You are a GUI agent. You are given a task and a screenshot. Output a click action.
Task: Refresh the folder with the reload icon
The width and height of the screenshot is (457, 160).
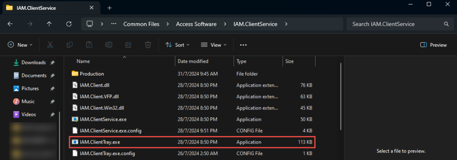69,24
